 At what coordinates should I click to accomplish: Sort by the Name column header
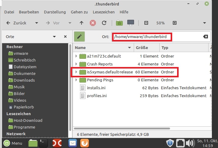(103, 48)
